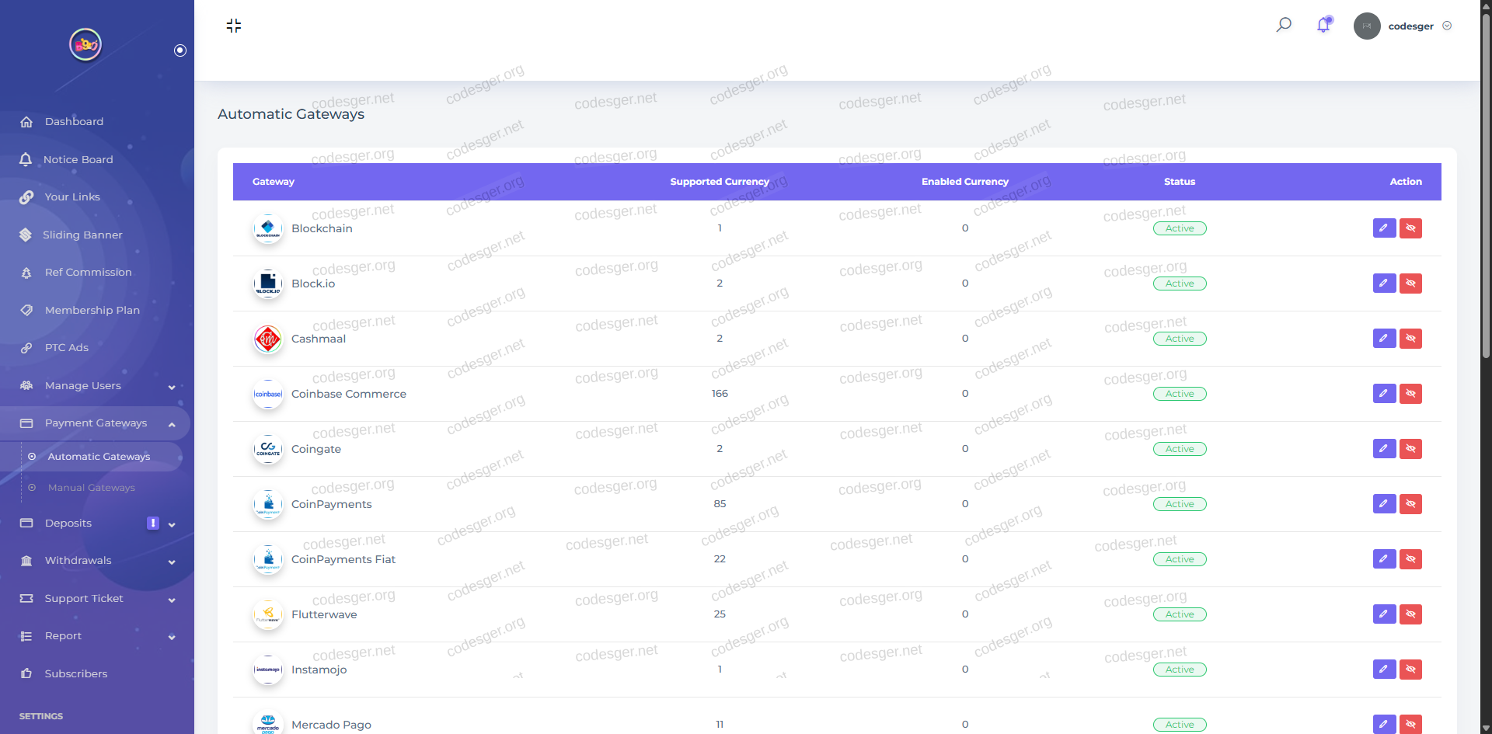Click the Cashmaal gateway logo
Screen dimensions: 1492x734
268,339
